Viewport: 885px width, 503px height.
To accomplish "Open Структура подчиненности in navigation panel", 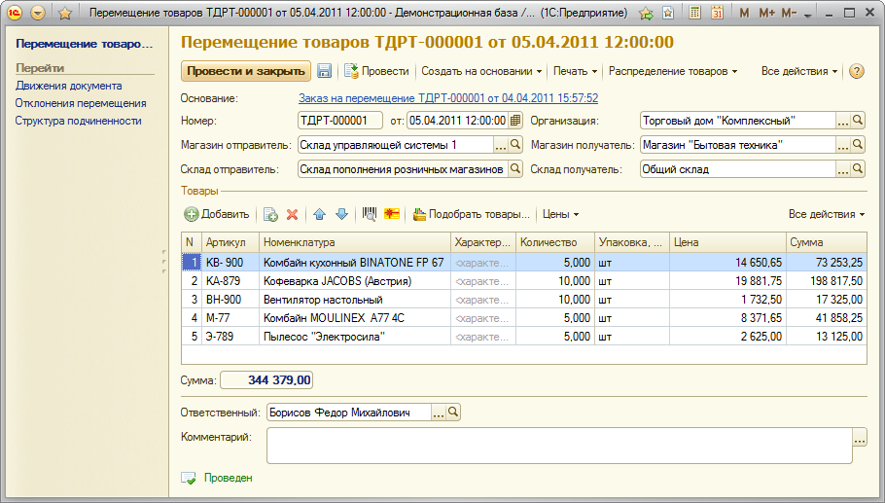I will 78,121.
